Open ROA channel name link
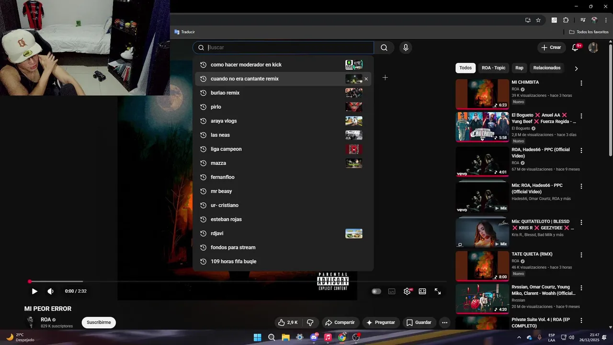The height and width of the screenshot is (345, 613). click(46, 320)
